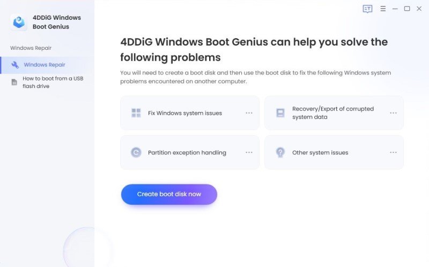Click the circular partition icon

(136, 152)
